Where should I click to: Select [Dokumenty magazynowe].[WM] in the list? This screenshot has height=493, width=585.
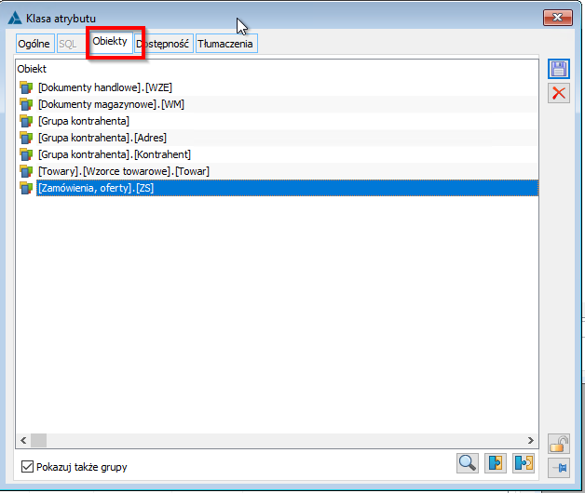111,104
